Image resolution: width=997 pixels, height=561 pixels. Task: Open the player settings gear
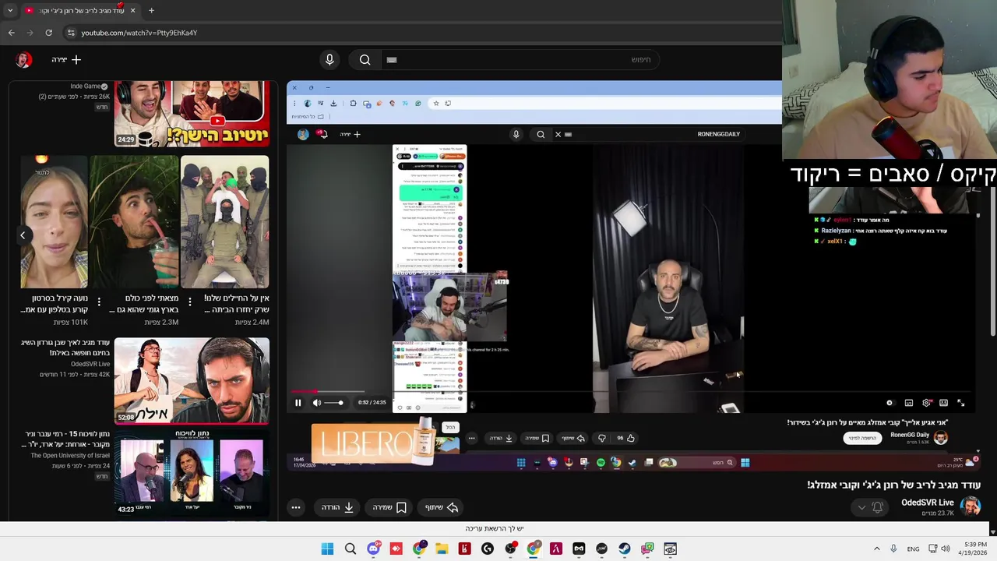926,403
